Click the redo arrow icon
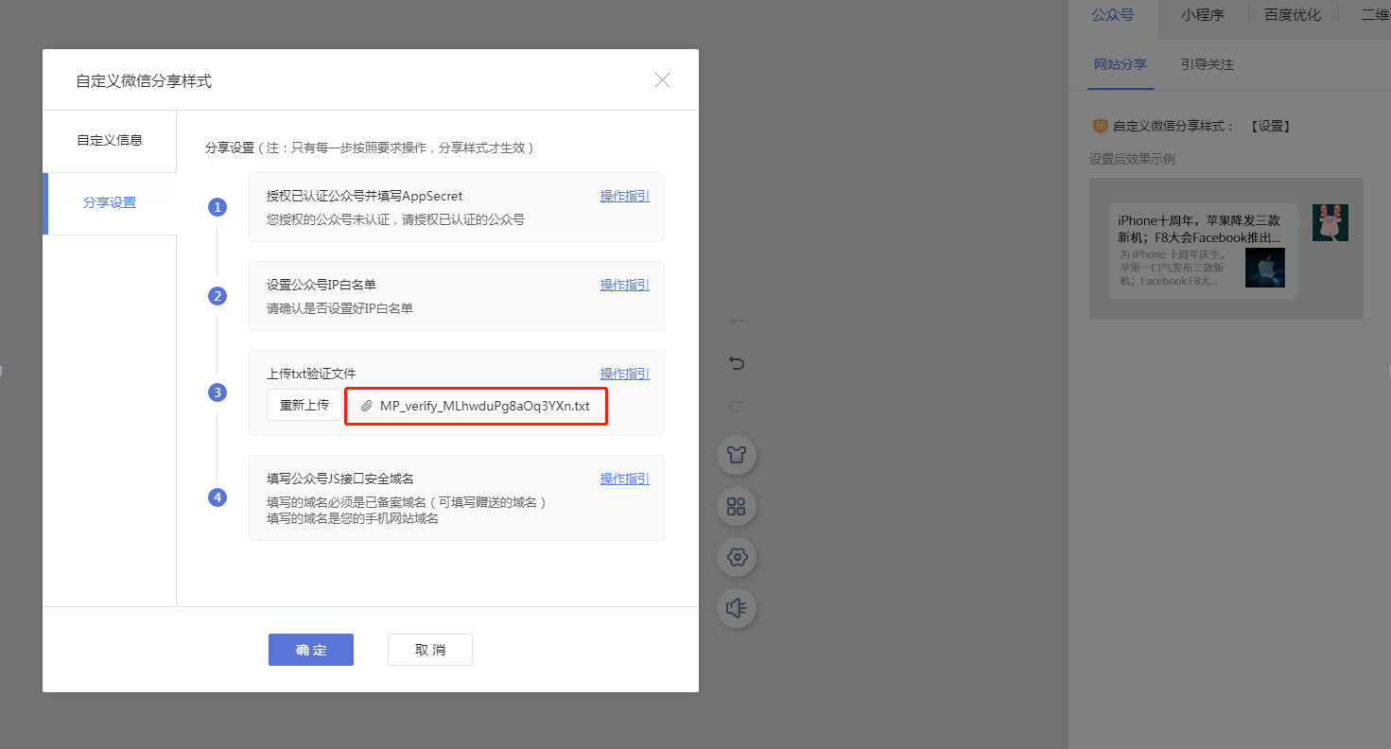The image size is (1391, 749). click(x=737, y=406)
